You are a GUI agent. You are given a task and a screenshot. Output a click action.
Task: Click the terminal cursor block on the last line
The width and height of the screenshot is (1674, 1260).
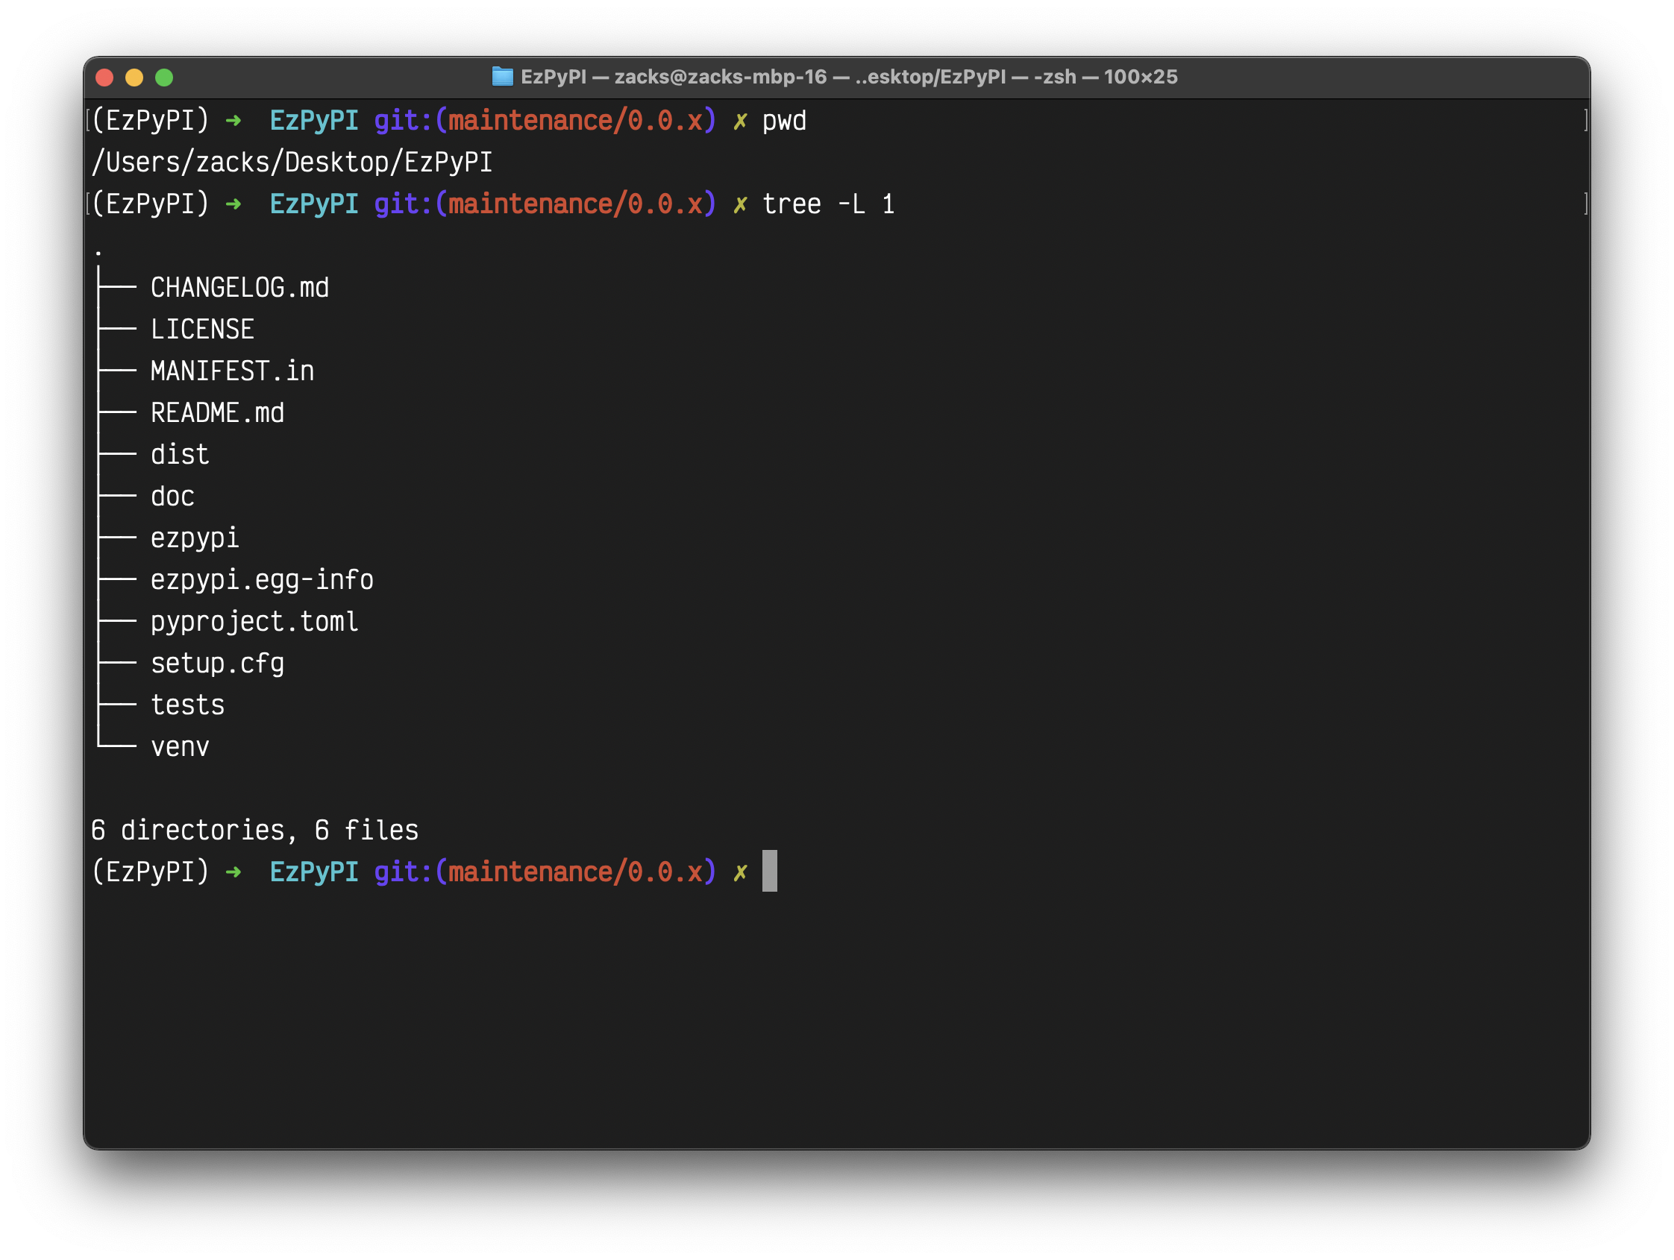769,872
